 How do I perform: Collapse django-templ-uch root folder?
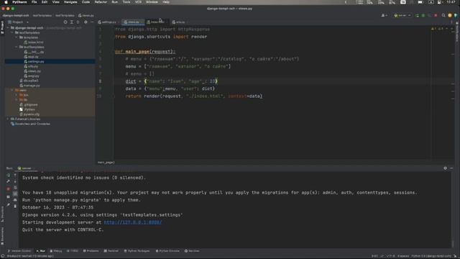(8, 28)
